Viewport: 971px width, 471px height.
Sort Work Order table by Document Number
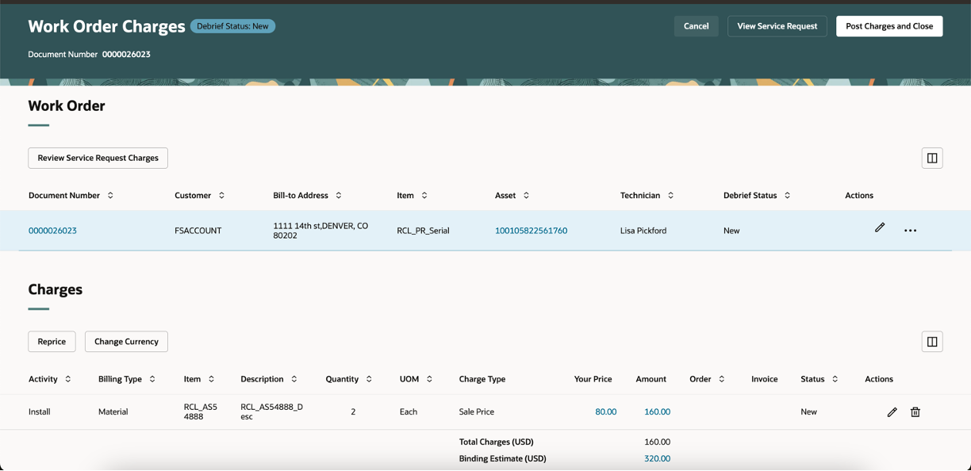pos(110,195)
